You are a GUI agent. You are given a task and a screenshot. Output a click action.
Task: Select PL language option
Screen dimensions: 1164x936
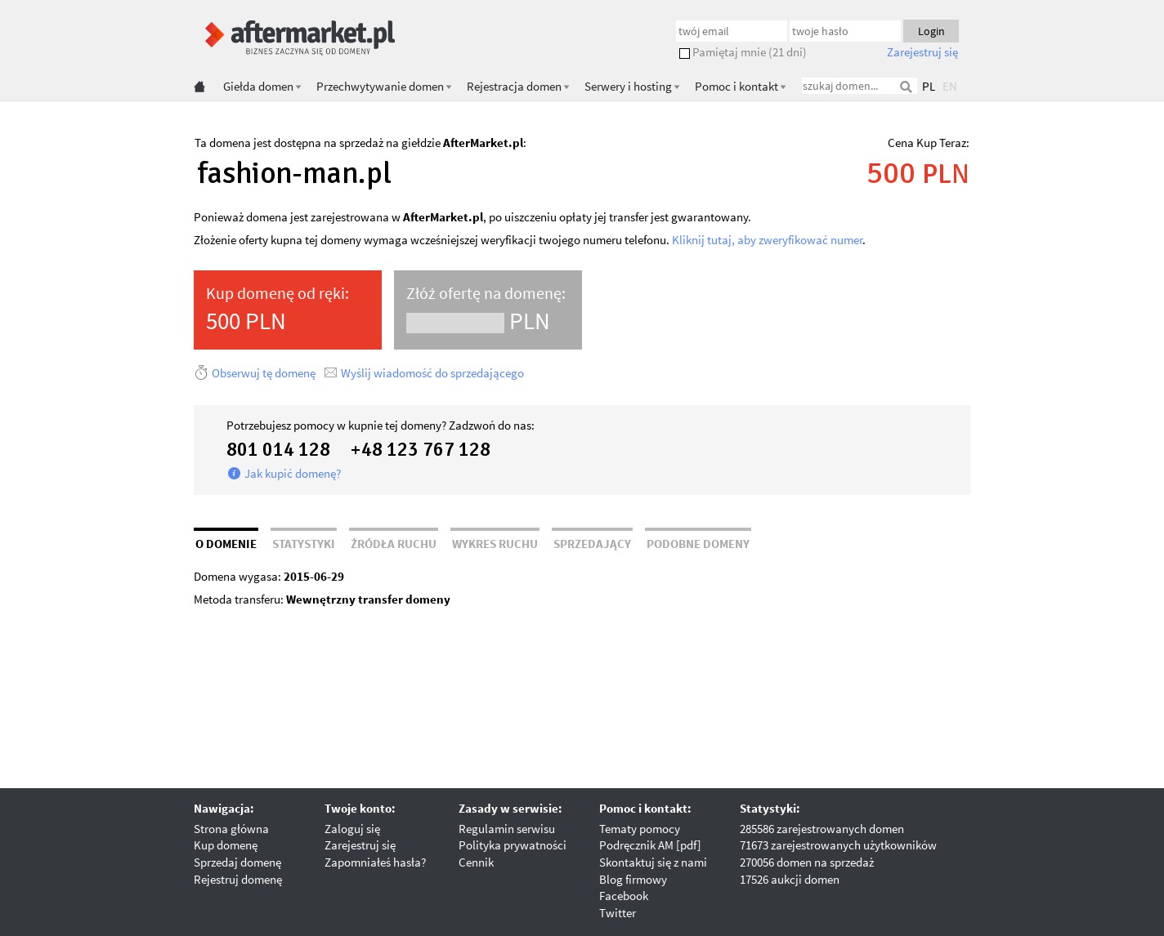[x=929, y=87]
